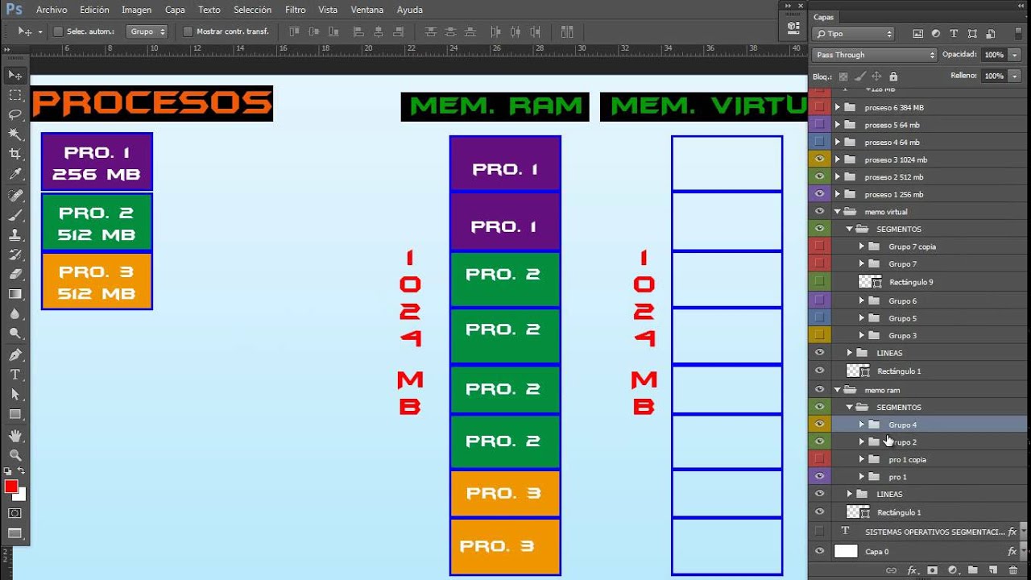The height and width of the screenshot is (580, 1031).
Task: Select the Gradient tool
Action: (x=14, y=294)
